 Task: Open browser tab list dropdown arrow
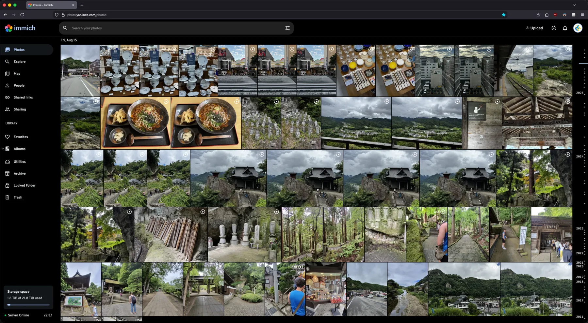coord(574,5)
